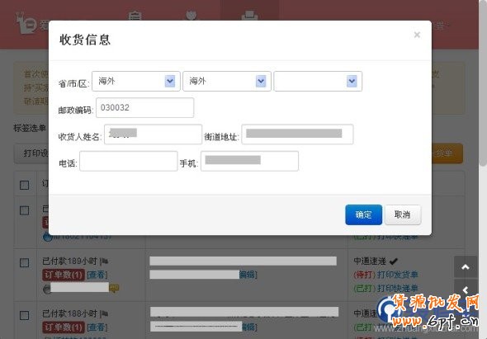The height and width of the screenshot is (339, 487).
Task: Toggle the select-all checkbox in the table header
Action: 24,185
